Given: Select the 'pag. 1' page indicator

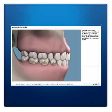Looking at the screenshot, I should tap(96, 84).
